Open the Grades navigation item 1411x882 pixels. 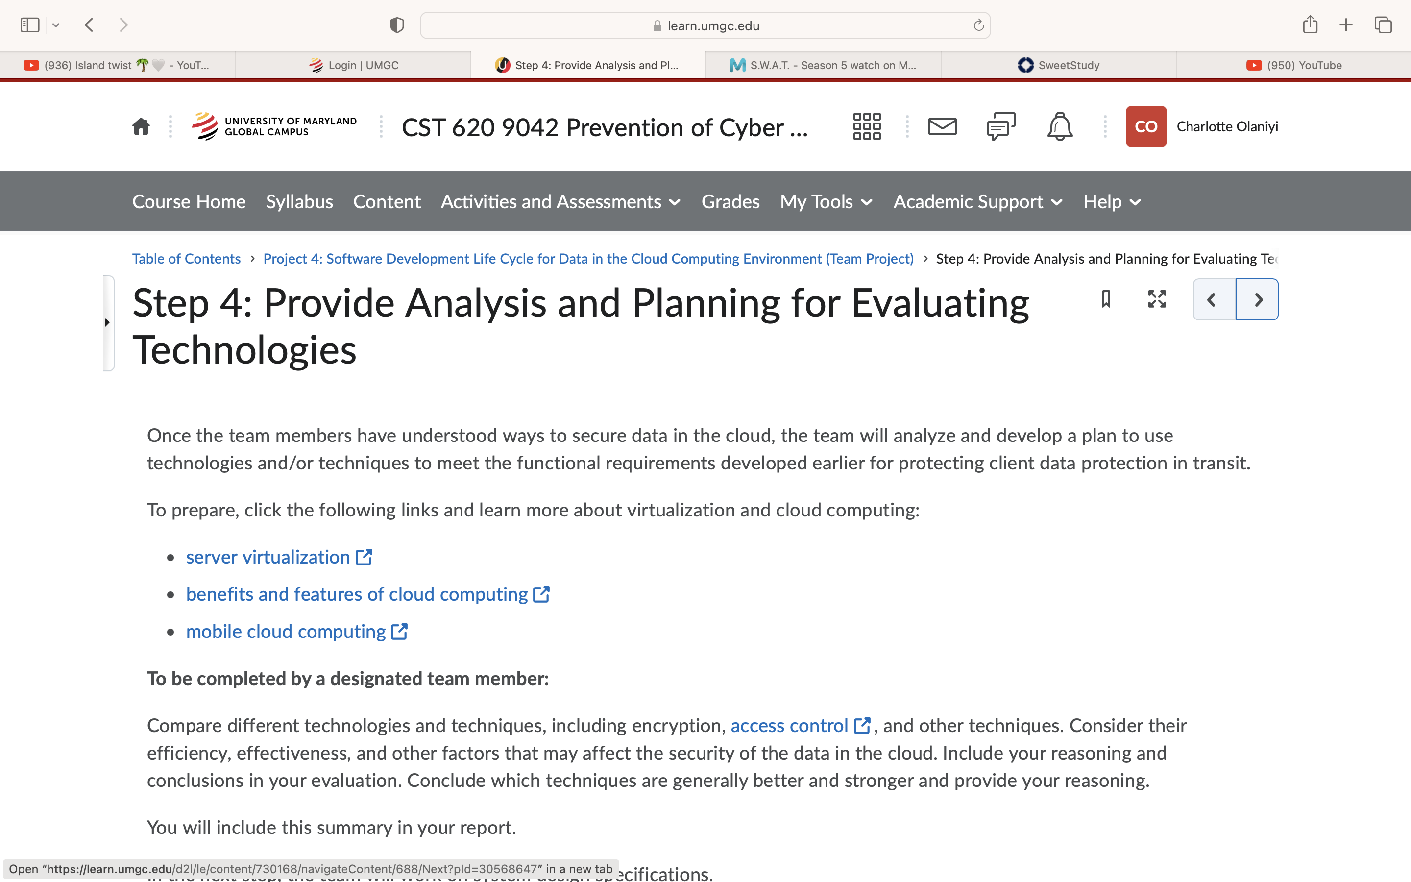pyautogui.click(x=730, y=202)
